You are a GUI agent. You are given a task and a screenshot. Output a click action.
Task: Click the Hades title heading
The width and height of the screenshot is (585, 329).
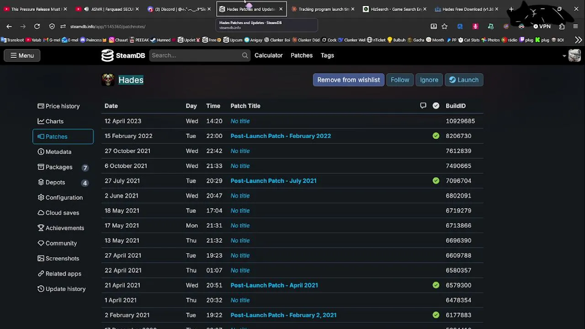point(131,80)
